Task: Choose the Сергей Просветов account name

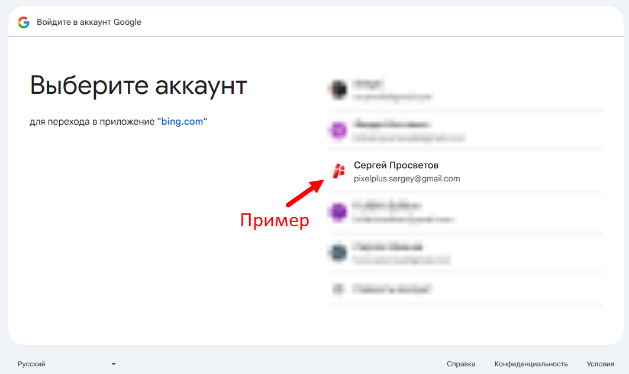Action: [396, 165]
